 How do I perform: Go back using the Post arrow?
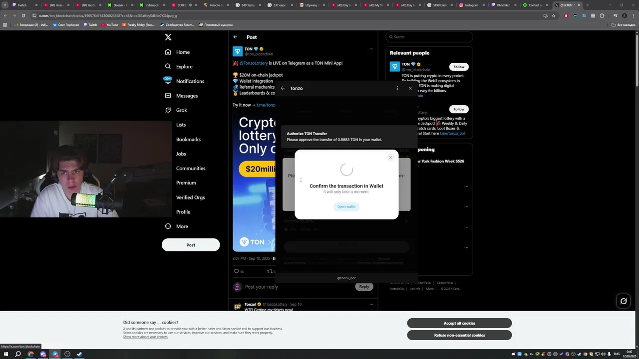[x=235, y=37]
